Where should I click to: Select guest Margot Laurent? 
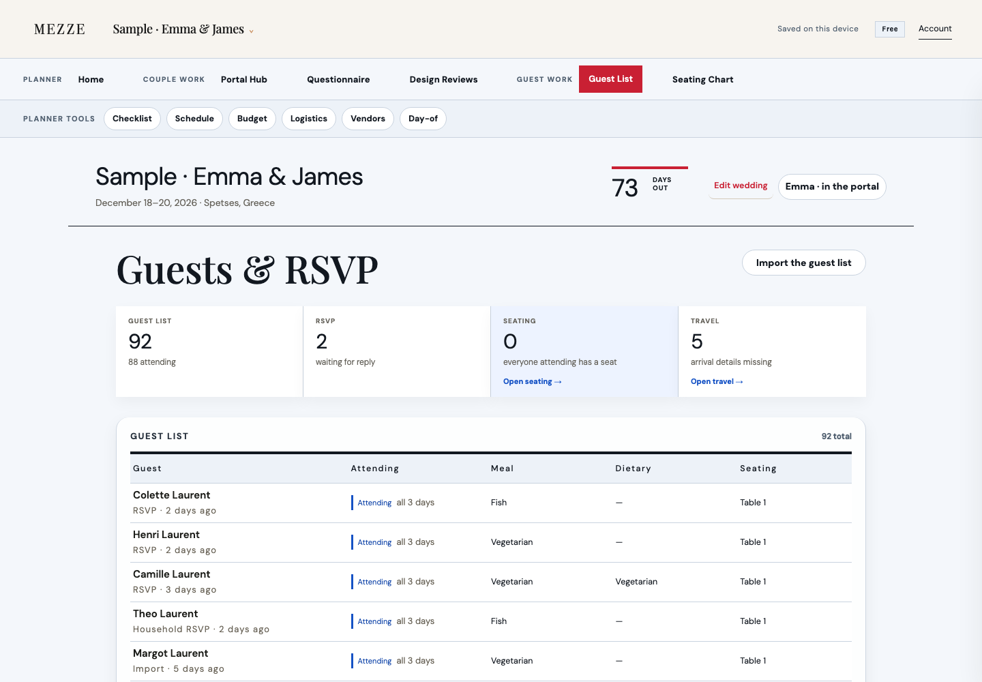tap(170, 653)
